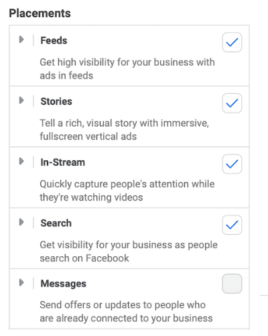268x336 pixels.
Task: Click In-Stream description about watching videos
Action: pyautogui.click(x=127, y=190)
